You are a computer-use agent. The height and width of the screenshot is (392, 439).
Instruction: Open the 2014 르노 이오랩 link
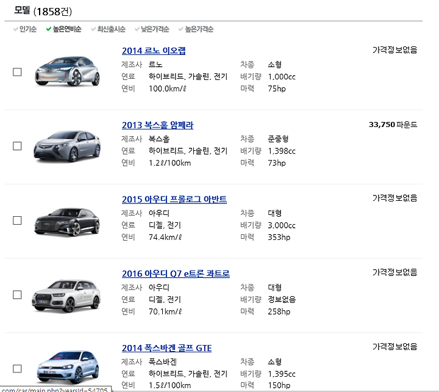coord(154,51)
